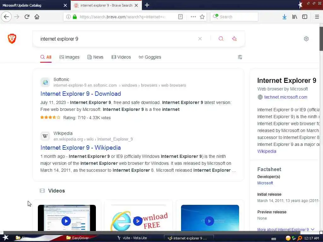This screenshot has height=242, width=323.
Task: Click the Factsheet heading
Action: tap(269, 169)
